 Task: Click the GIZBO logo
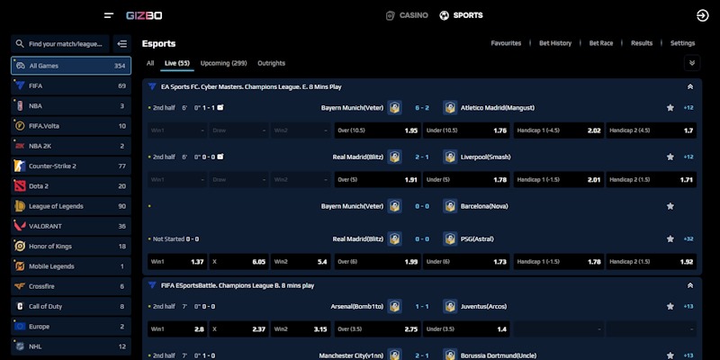[x=144, y=15]
